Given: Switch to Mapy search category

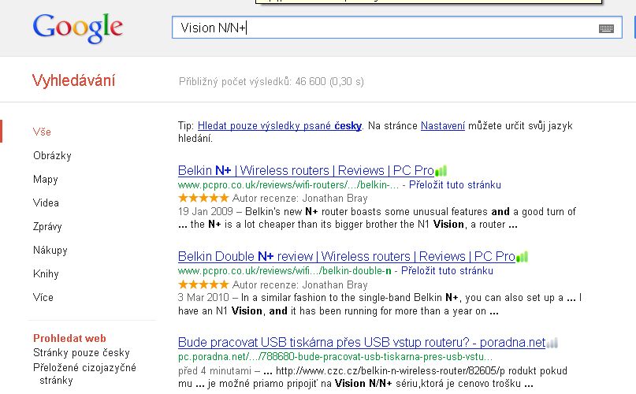Looking at the screenshot, I should (x=46, y=179).
